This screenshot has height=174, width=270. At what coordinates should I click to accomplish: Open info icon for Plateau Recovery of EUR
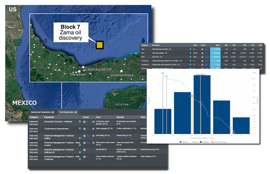(x=191, y=64)
